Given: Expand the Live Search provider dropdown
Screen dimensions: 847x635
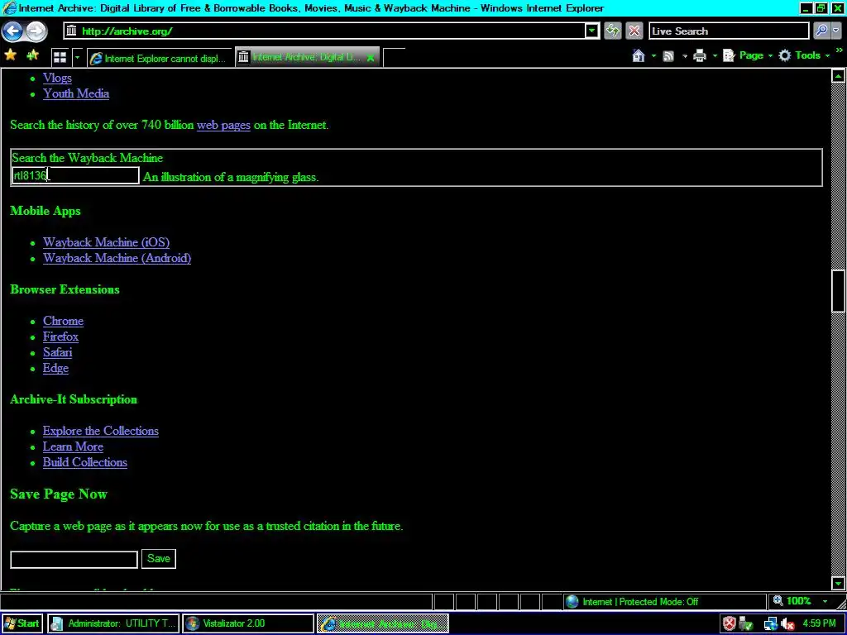Looking at the screenshot, I should click(x=837, y=31).
